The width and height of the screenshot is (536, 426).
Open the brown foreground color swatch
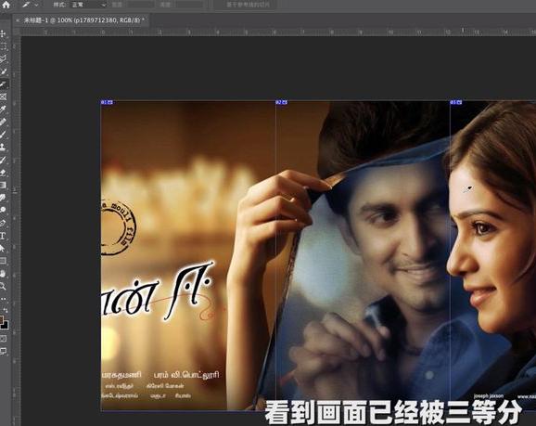(1, 321)
